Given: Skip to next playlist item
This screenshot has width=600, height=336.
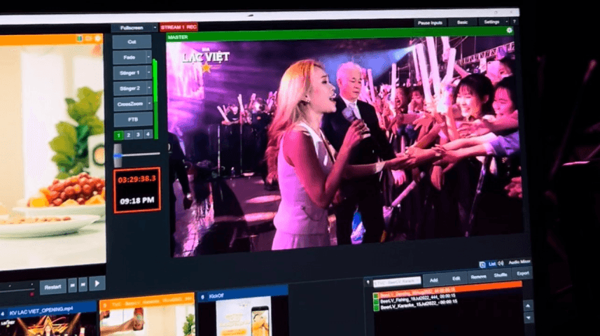Looking at the screenshot, I should [x=83, y=284].
